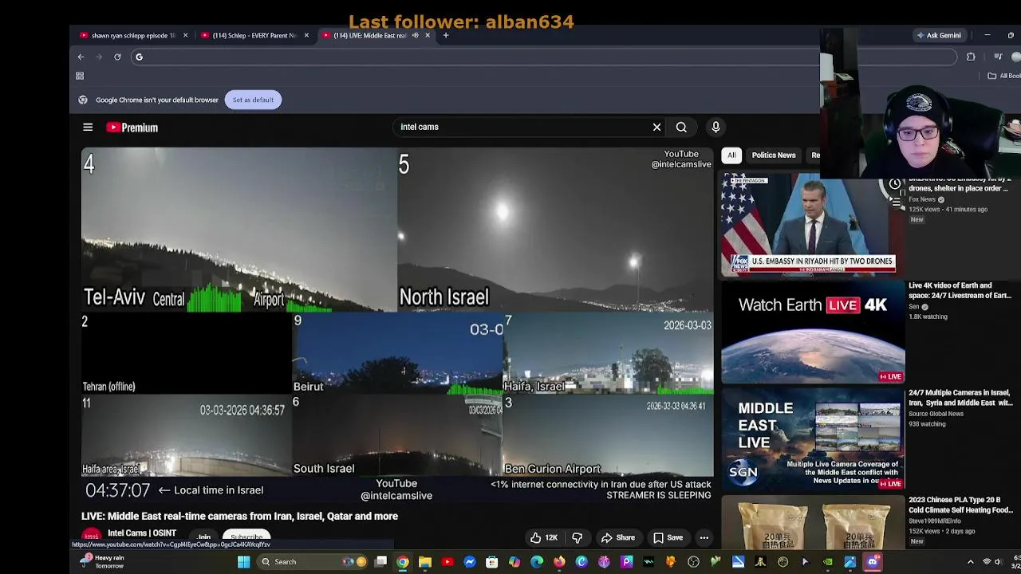Open Chrome from the taskbar
This screenshot has width=1021, height=574.
coord(403,562)
